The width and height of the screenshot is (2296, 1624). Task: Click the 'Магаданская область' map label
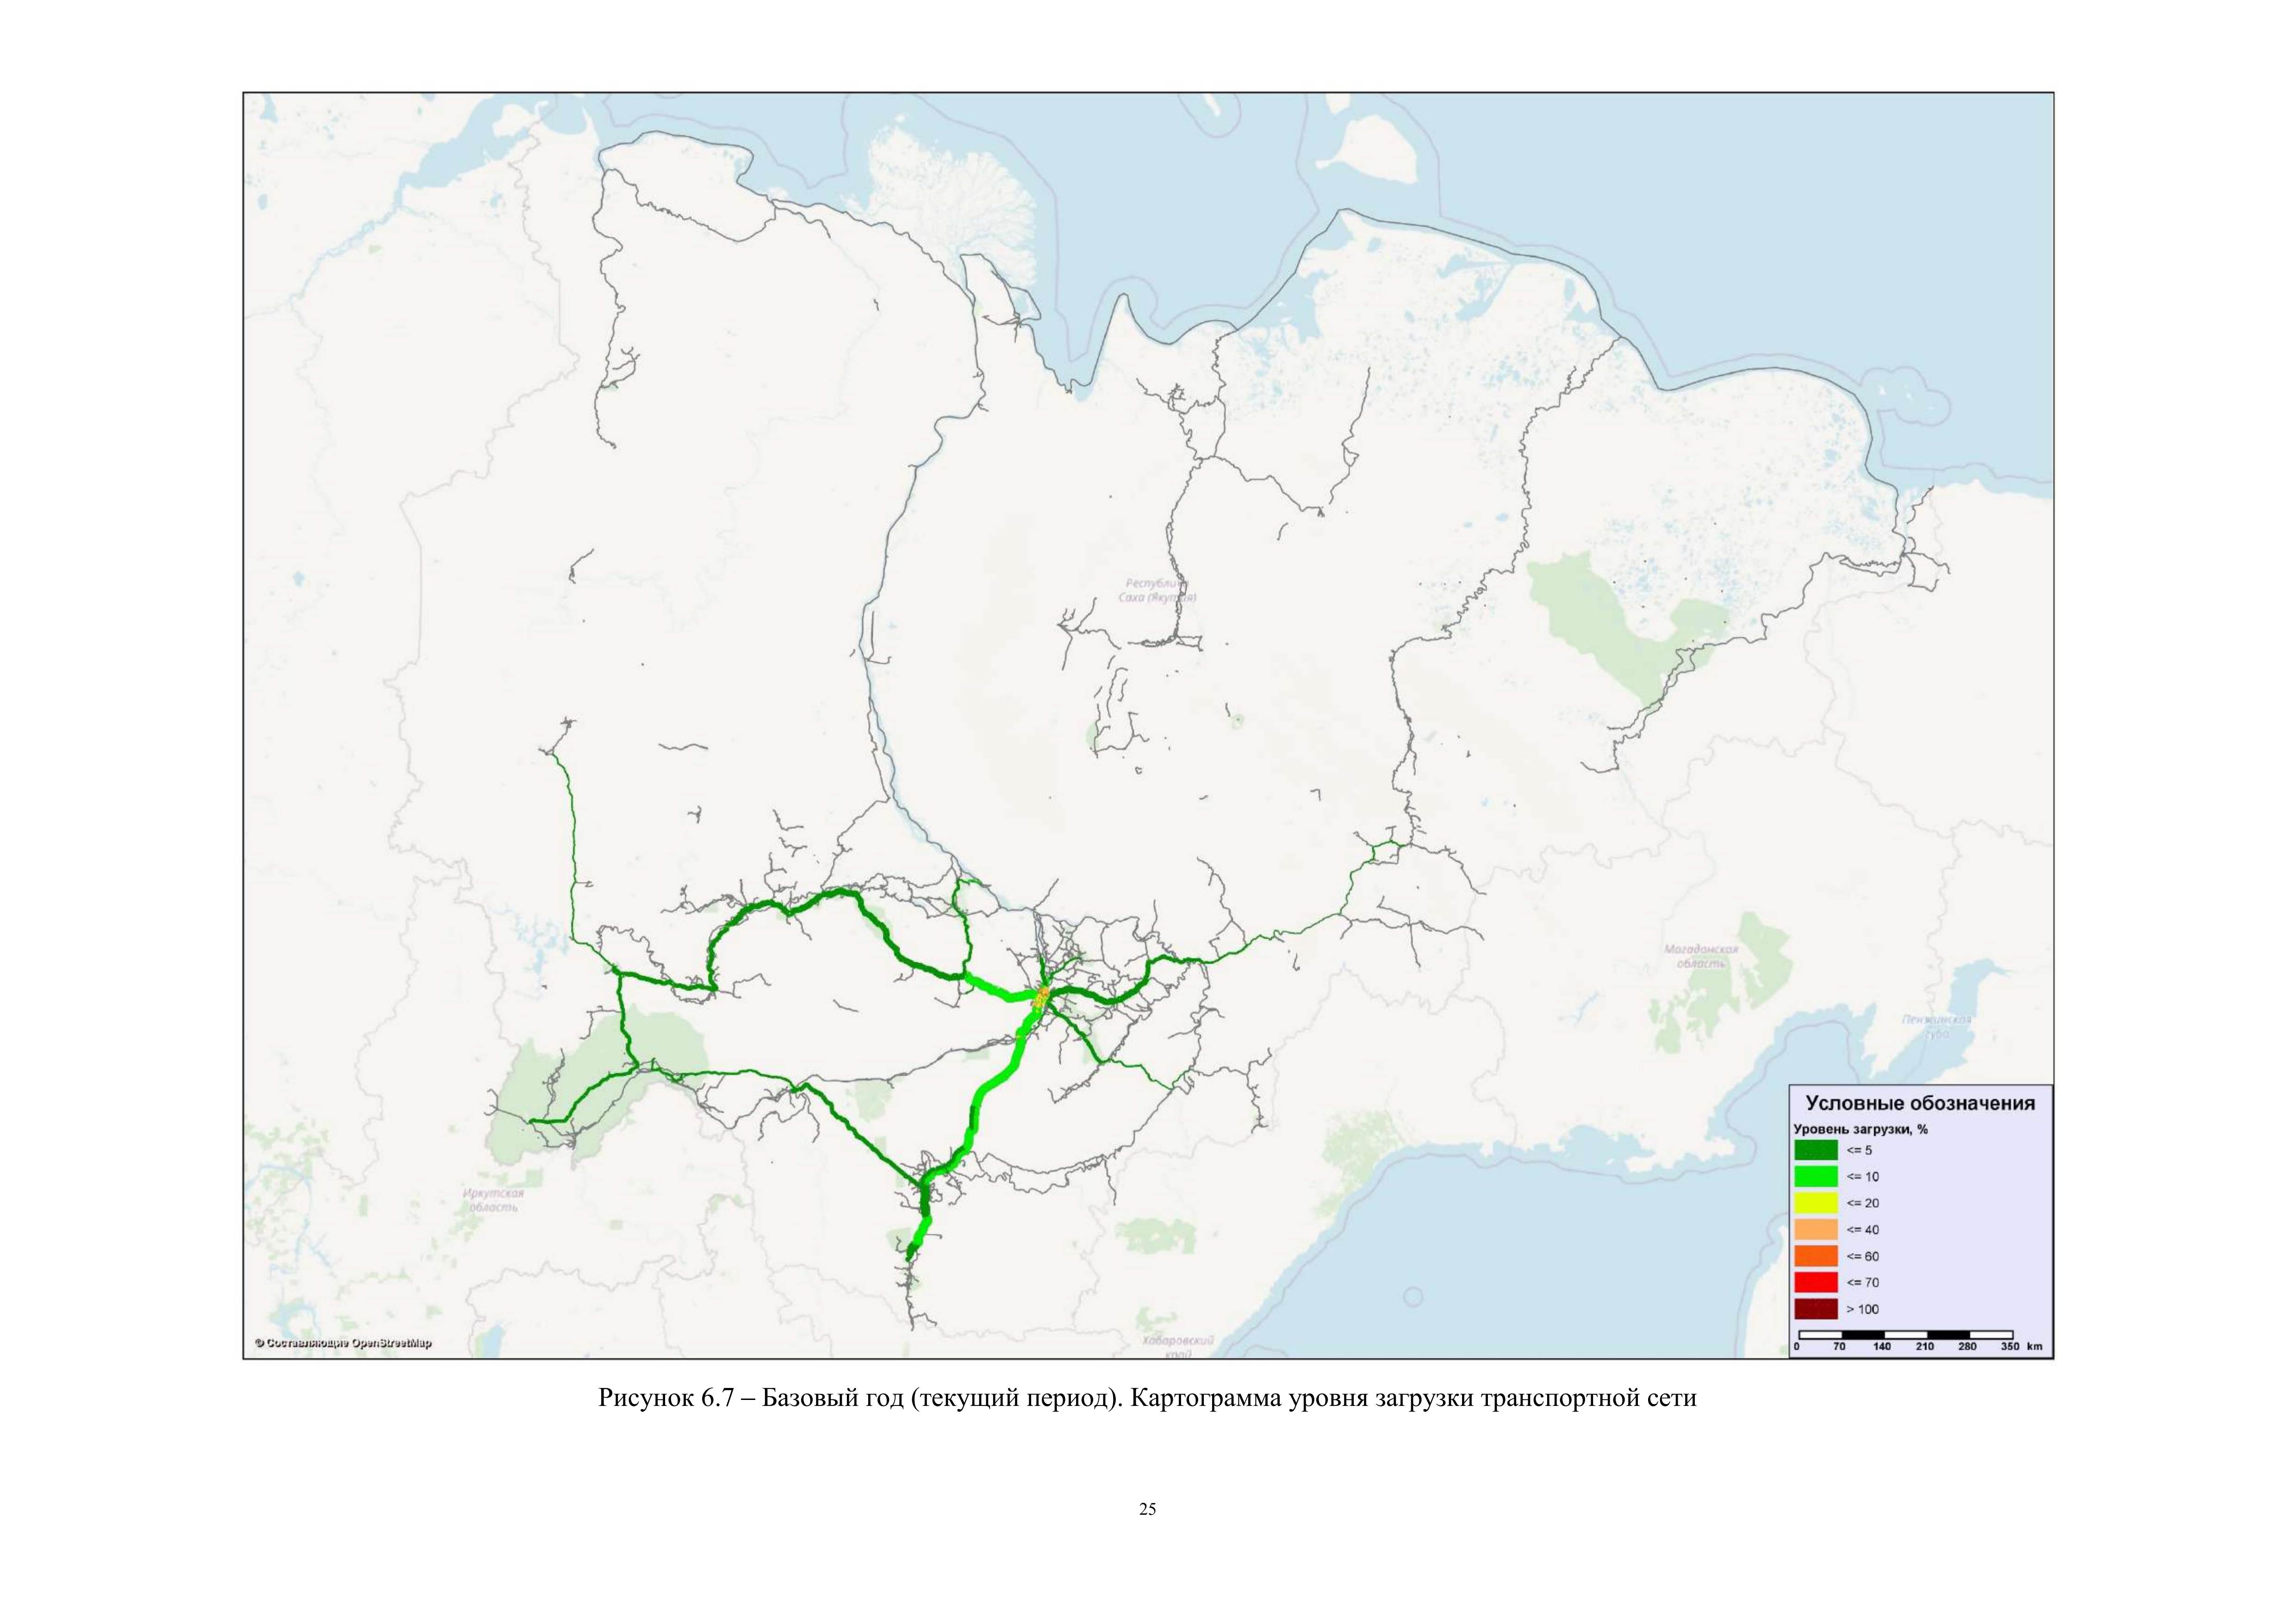click(1701, 956)
